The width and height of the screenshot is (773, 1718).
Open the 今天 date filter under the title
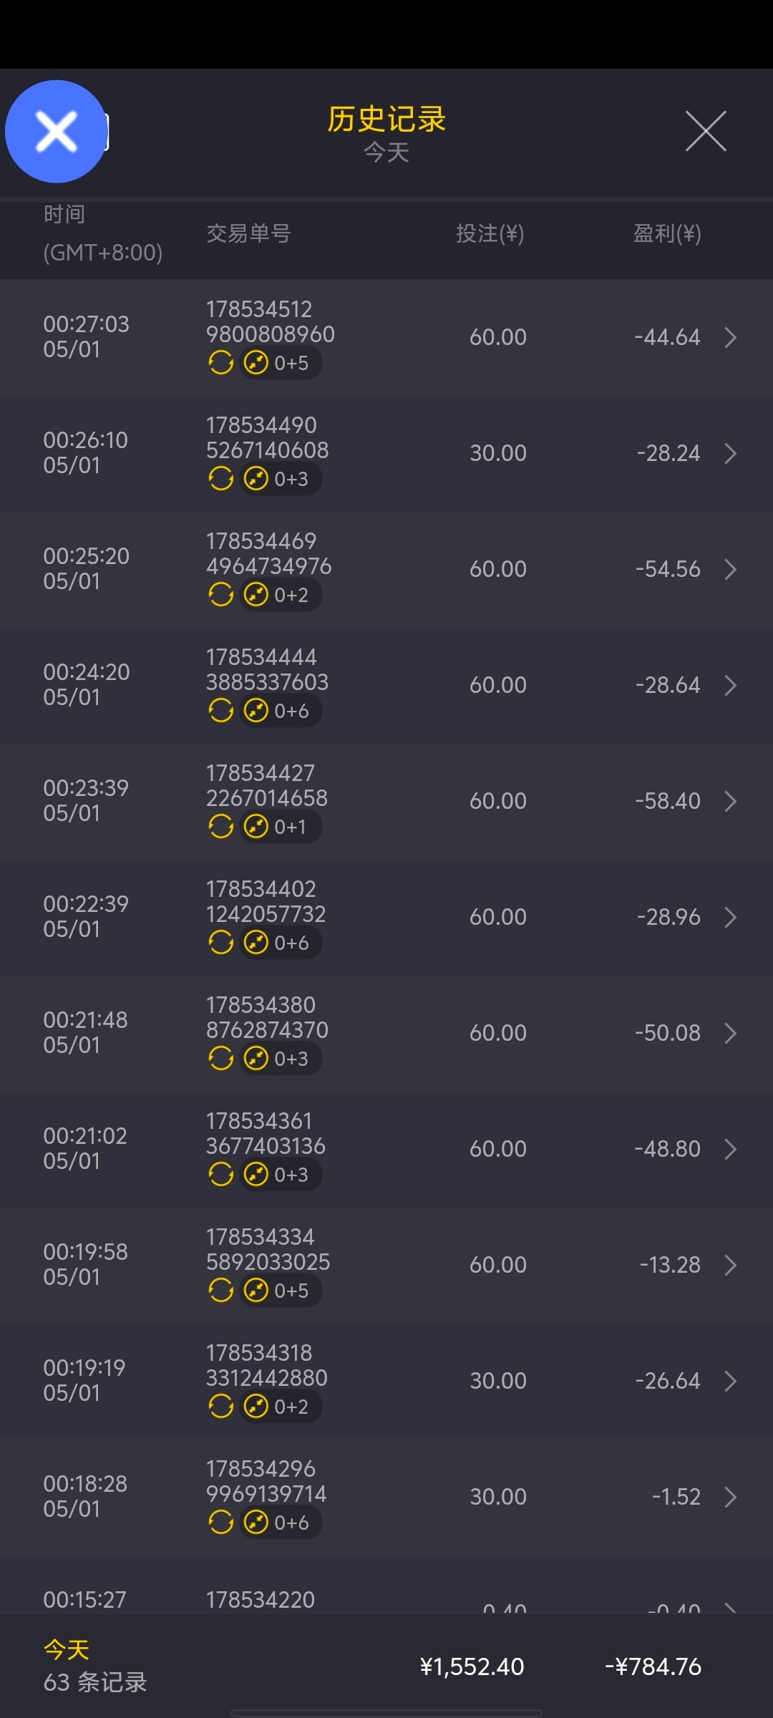click(x=386, y=152)
